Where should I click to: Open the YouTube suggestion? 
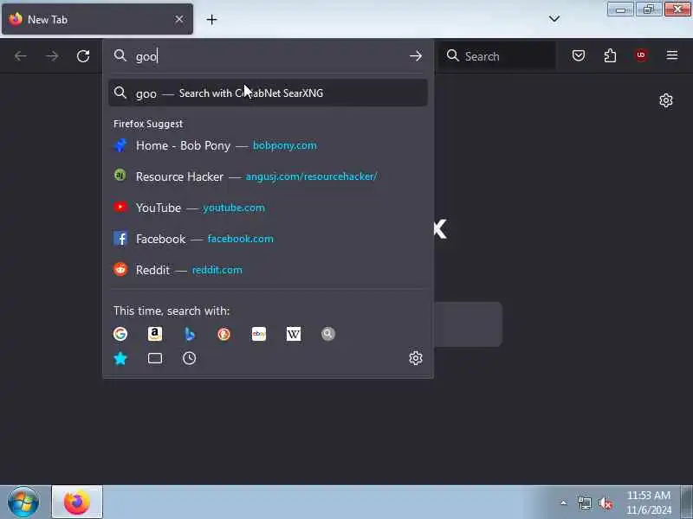click(x=268, y=208)
